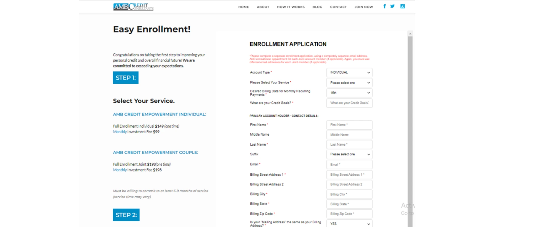Open the Twitter profile icon
The height and width of the screenshot is (227, 545).
pyautogui.click(x=392, y=6)
